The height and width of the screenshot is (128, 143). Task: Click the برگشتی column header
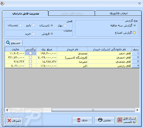click(31, 49)
